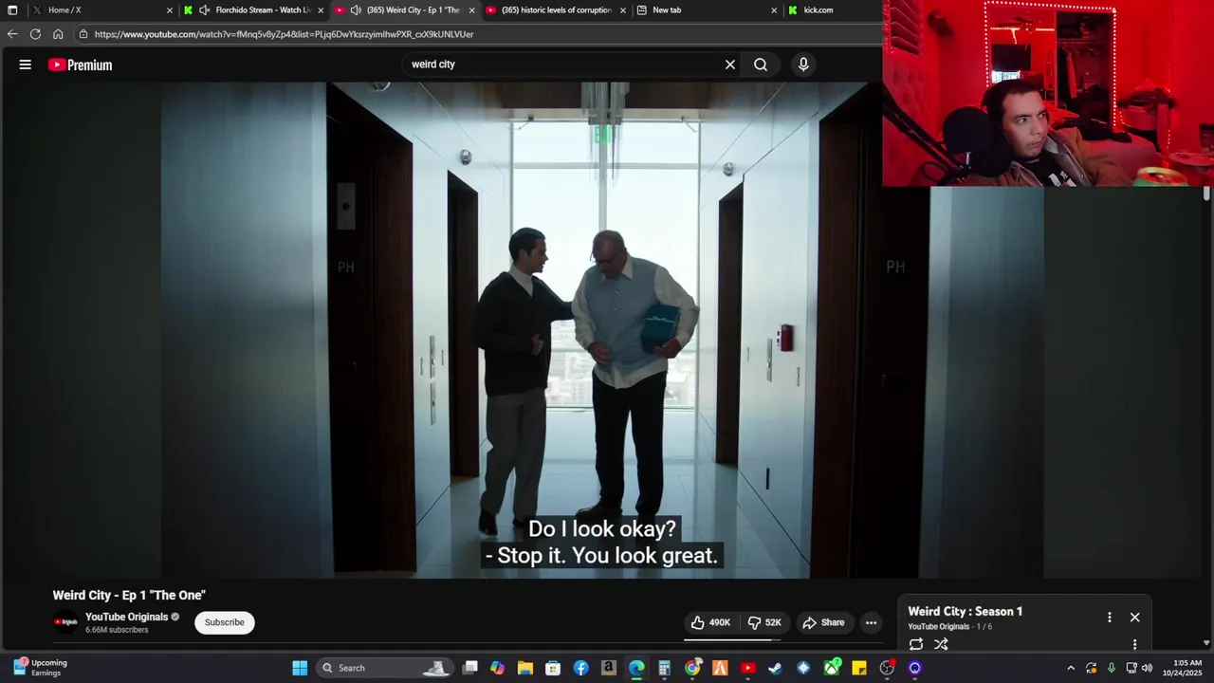Mute the Florchido Stream tab audio icon

coord(204,10)
